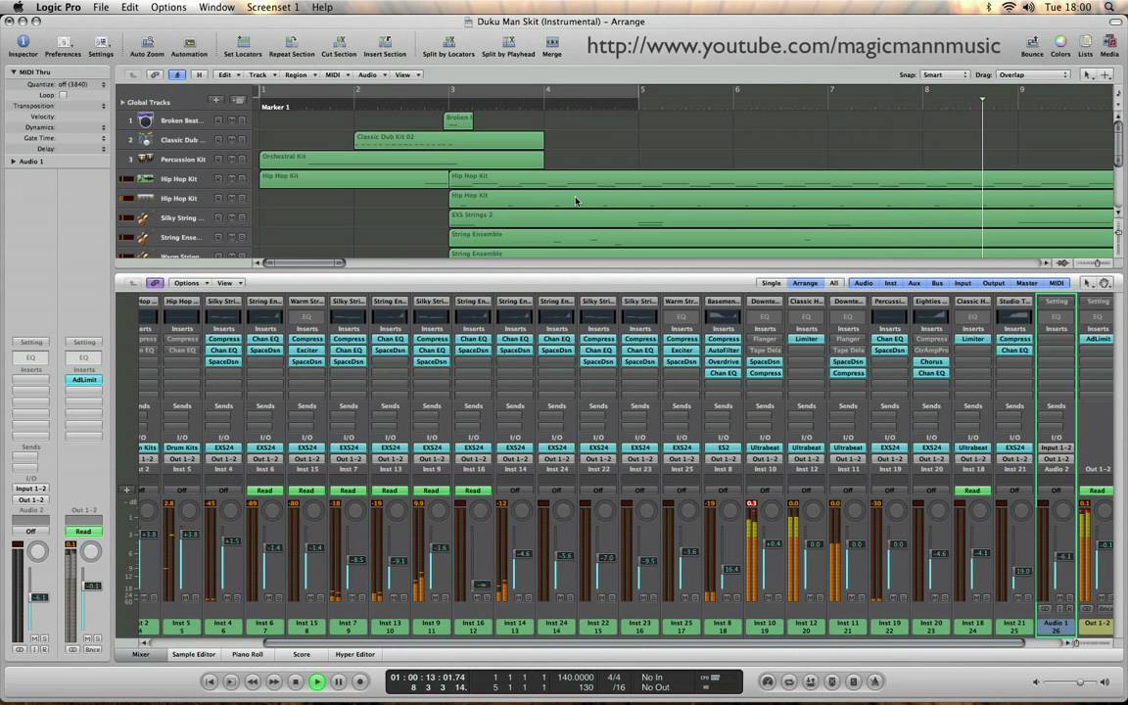Viewport: 1128px width, 705px height.
Task: Open the mixer View dropdown
Action: (229, 283)
